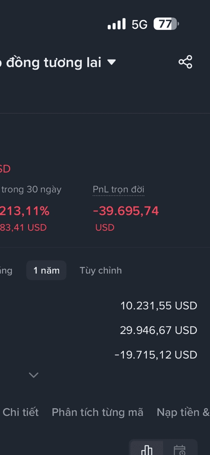Open the đồng tương lai account dropdown

(x=112, y=62)
